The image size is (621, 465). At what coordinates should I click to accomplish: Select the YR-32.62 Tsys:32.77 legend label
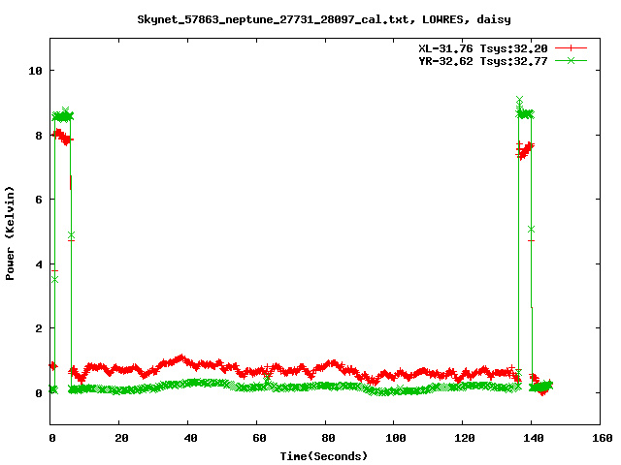pos(483,61)
